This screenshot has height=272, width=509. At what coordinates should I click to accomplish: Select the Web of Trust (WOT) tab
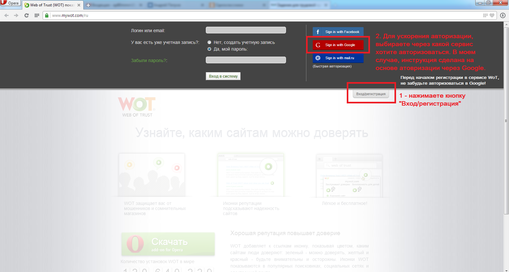[52, 5]
